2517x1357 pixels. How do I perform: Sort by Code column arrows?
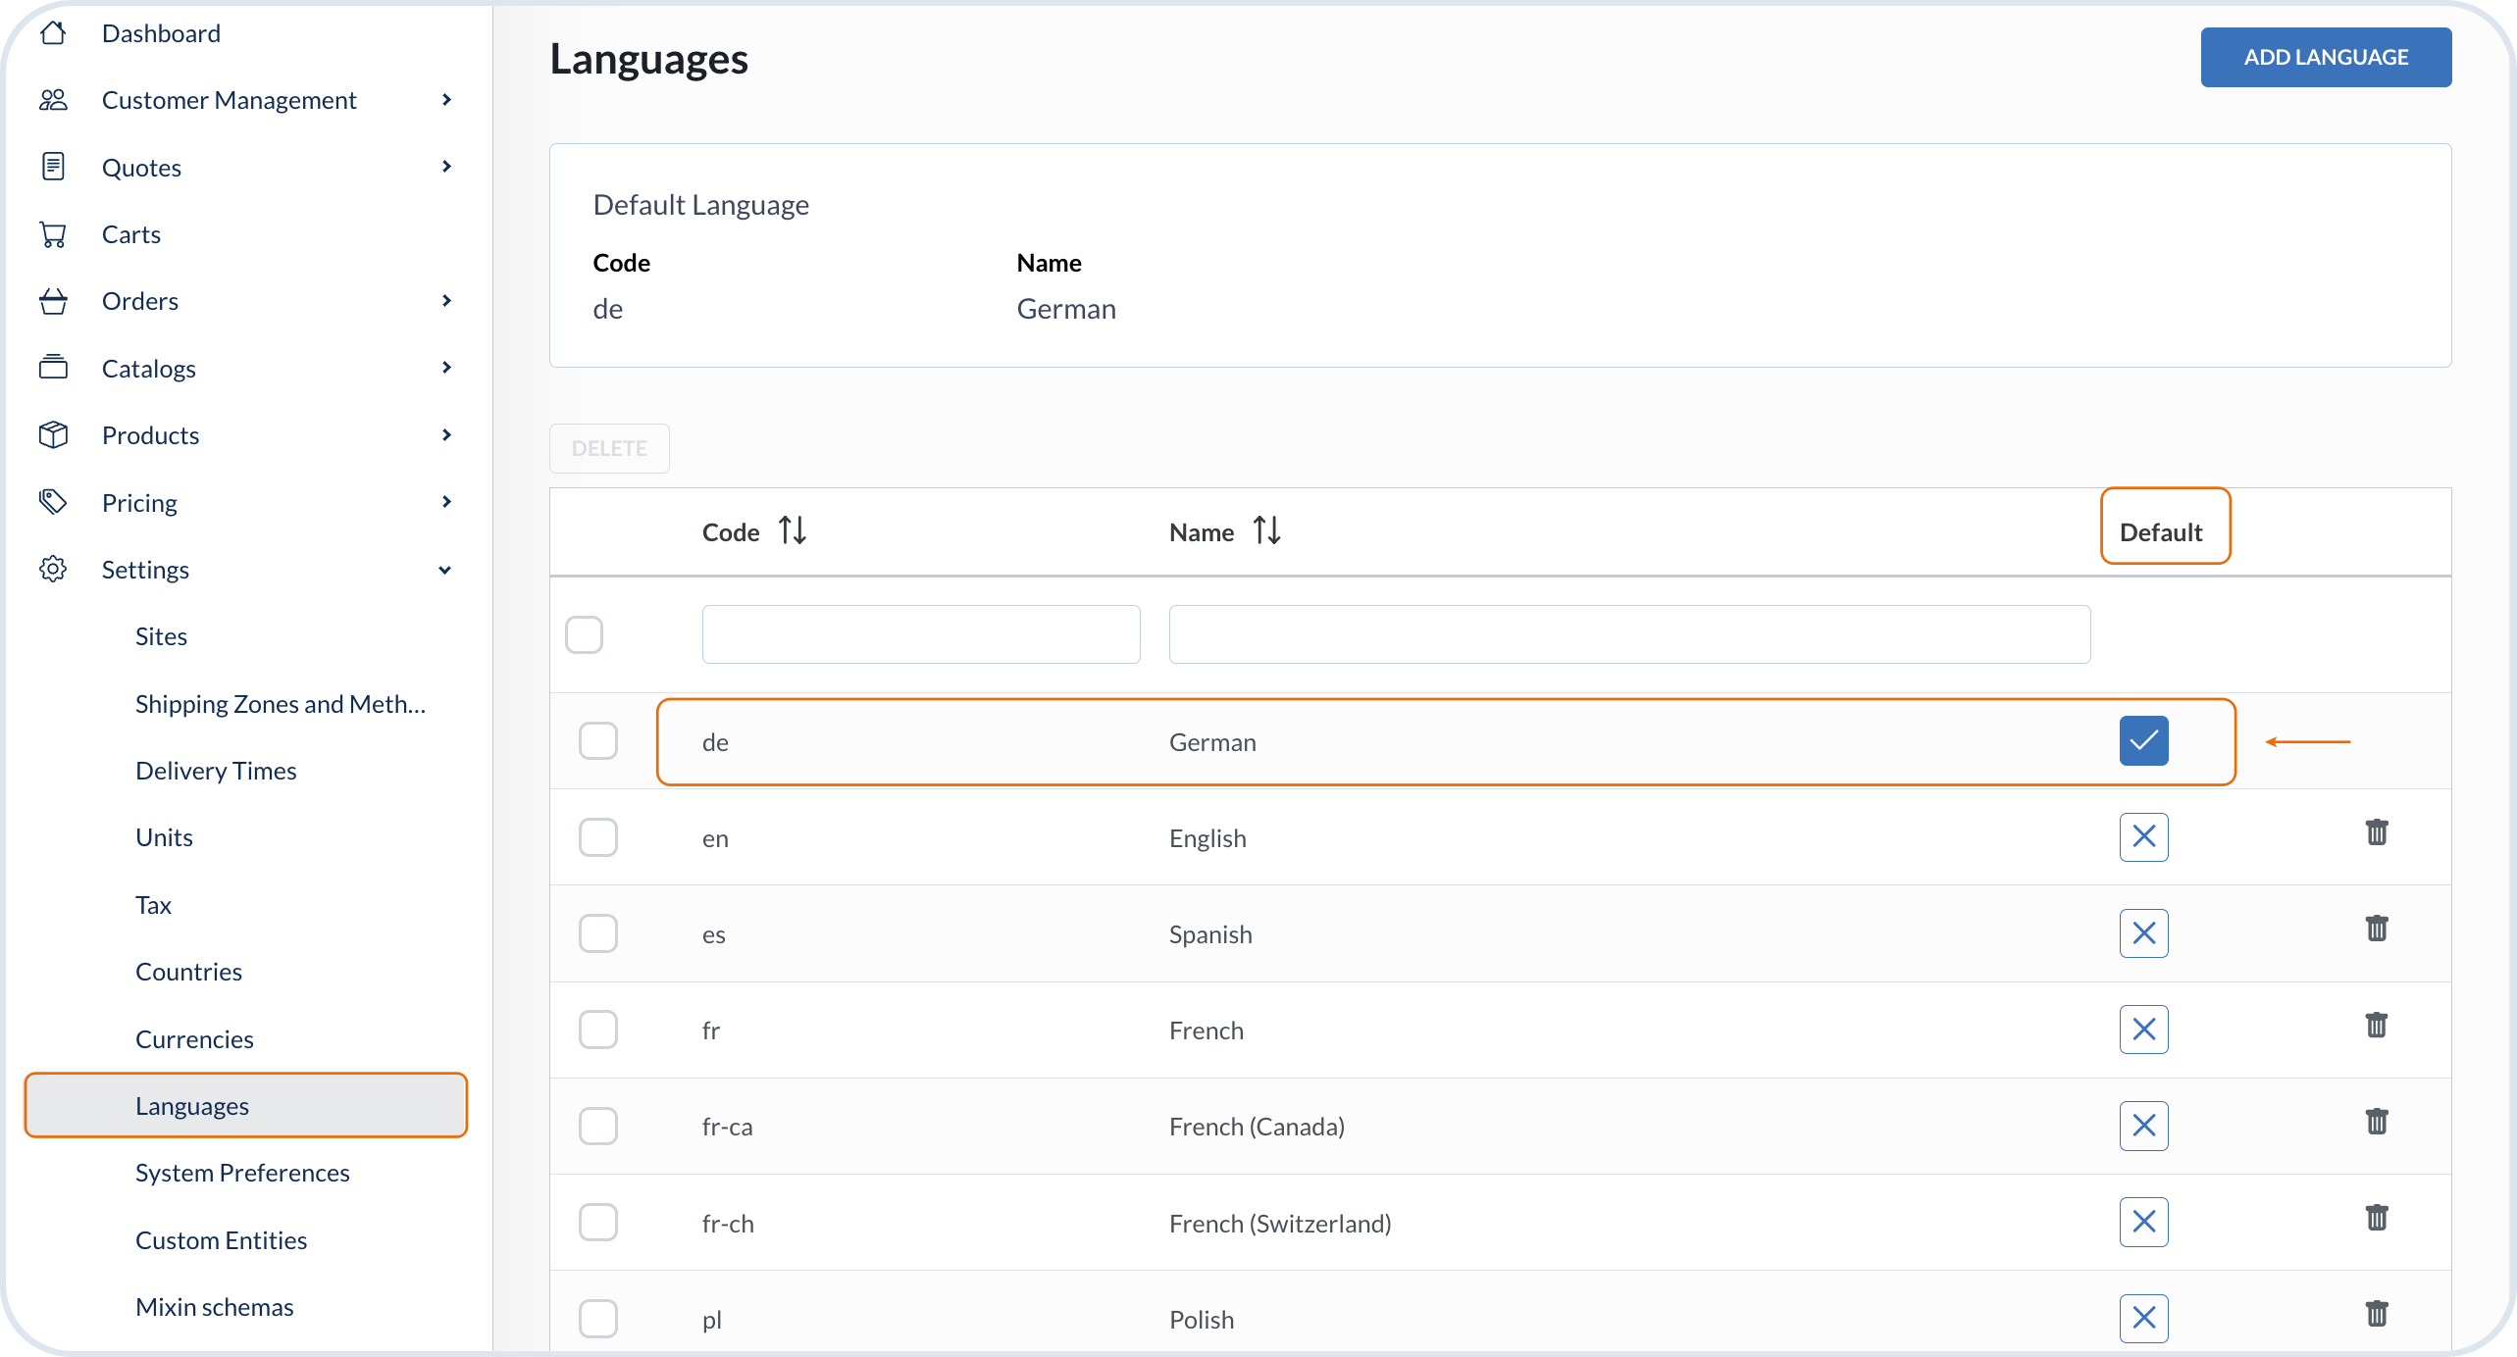tap(793, 530)
